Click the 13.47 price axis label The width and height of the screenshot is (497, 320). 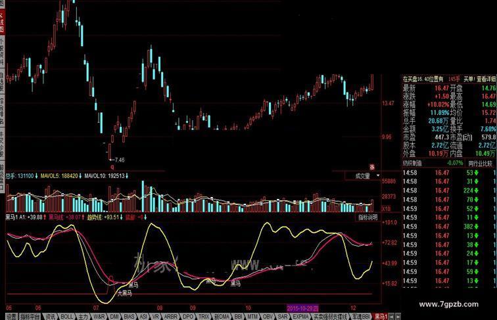pos(389,103)
